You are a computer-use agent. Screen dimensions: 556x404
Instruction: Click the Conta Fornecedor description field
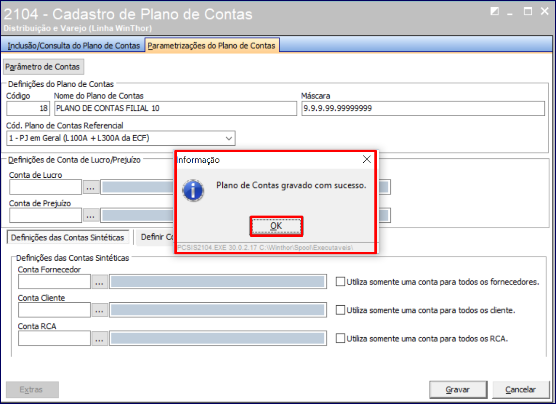[218, 281]
